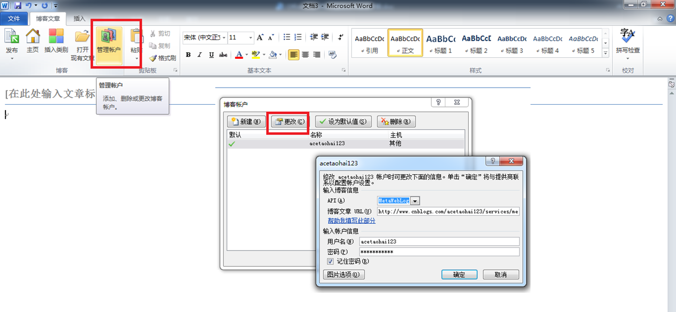Click the 密码 (Password) input field

[x=439, y=252]
